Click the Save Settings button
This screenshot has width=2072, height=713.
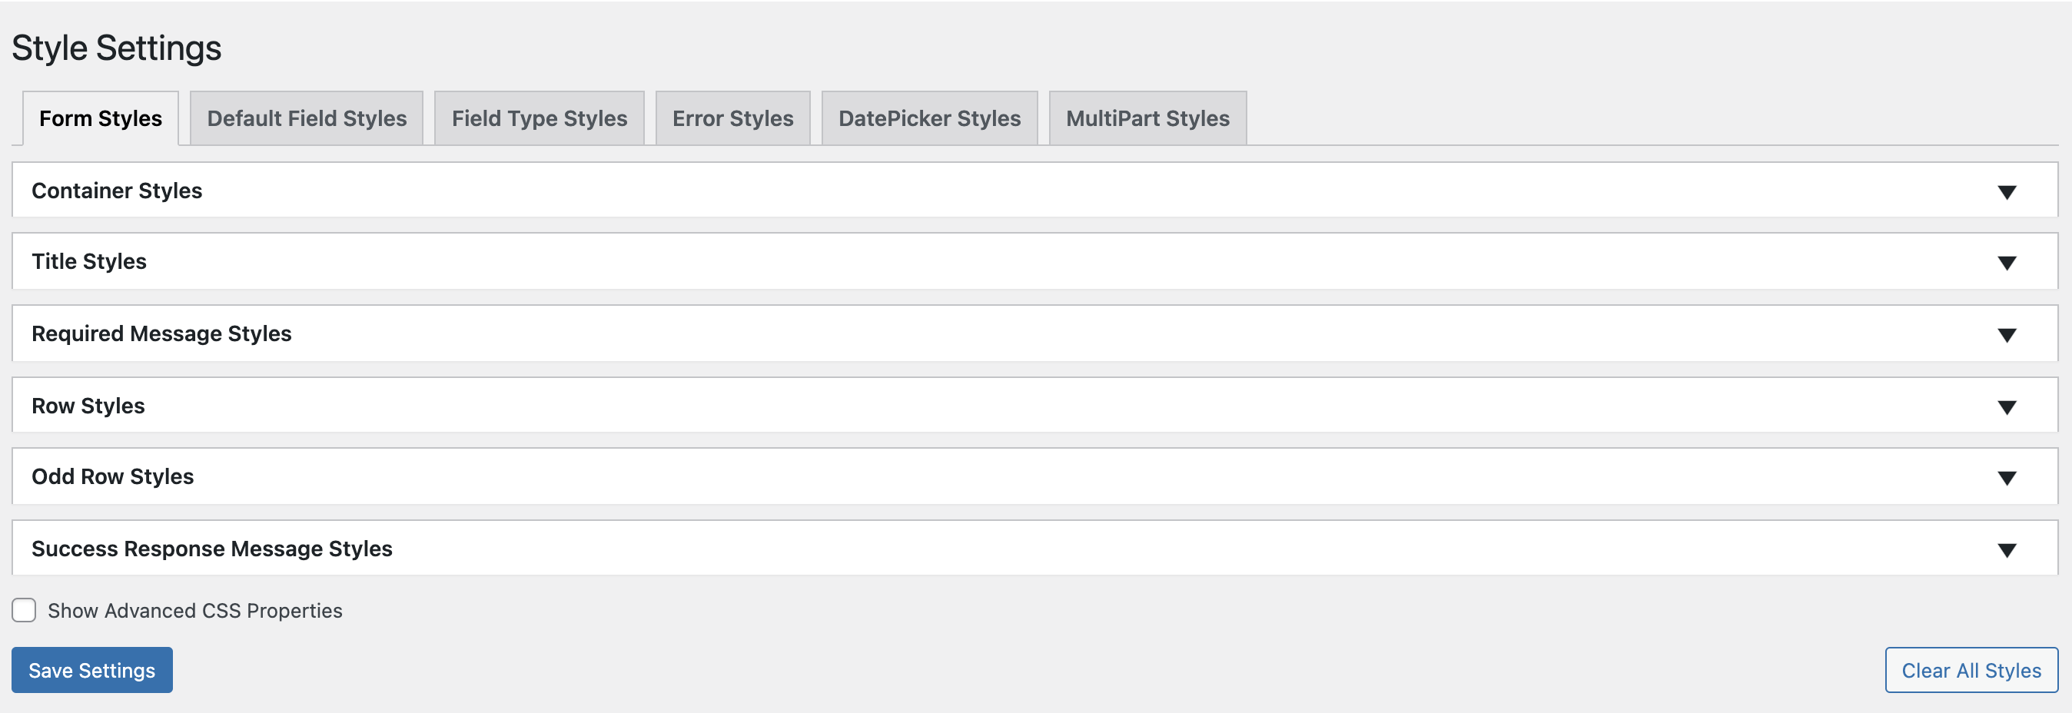[x=91, y=670]
